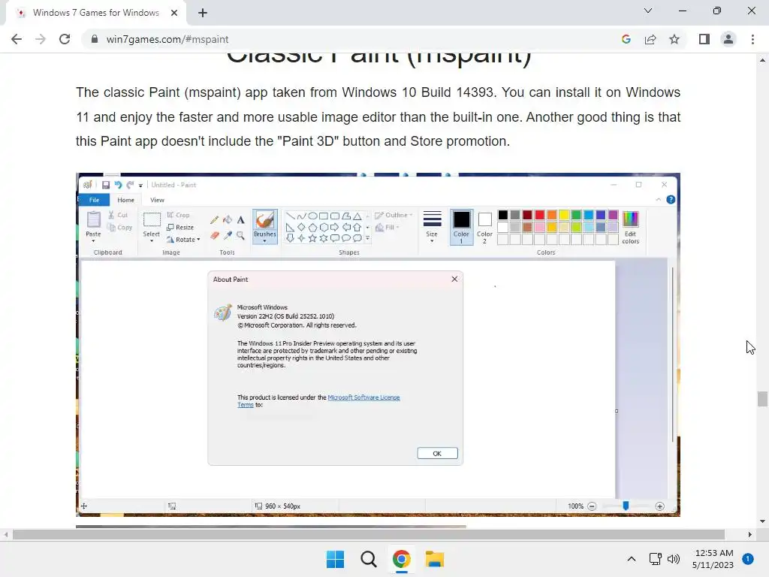The height and width of the screenshot is (577, 769).
Task: Click Fill bucket tool in Paint screenshot
Action: [228, 220]
